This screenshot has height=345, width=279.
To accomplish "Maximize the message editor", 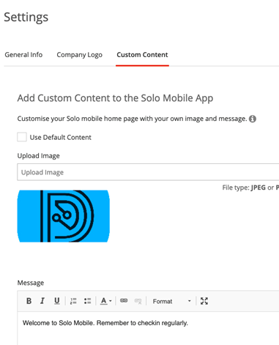I will tap(204, 301).
